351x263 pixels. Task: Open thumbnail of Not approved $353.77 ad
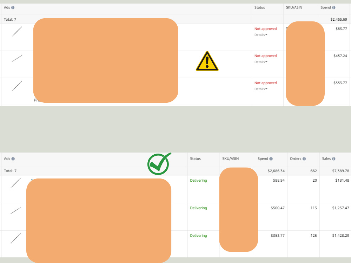pyautogui.click(x=17, y=86)
